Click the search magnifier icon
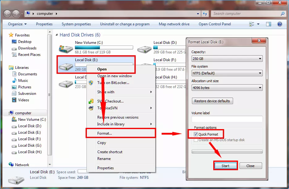The height and width of the screenshot is (189, 289). click(x=283, y=14)
